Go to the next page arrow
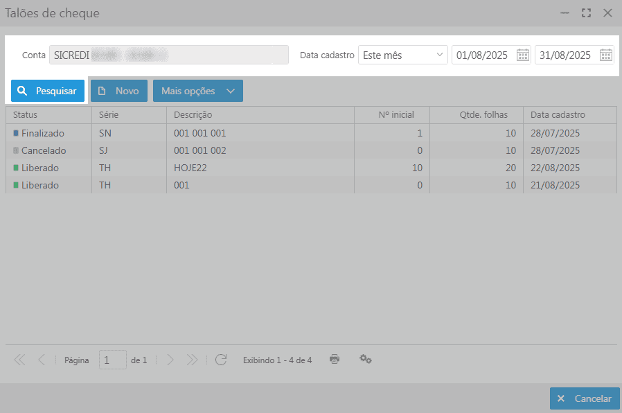622x413 pixels. (170, 360)
